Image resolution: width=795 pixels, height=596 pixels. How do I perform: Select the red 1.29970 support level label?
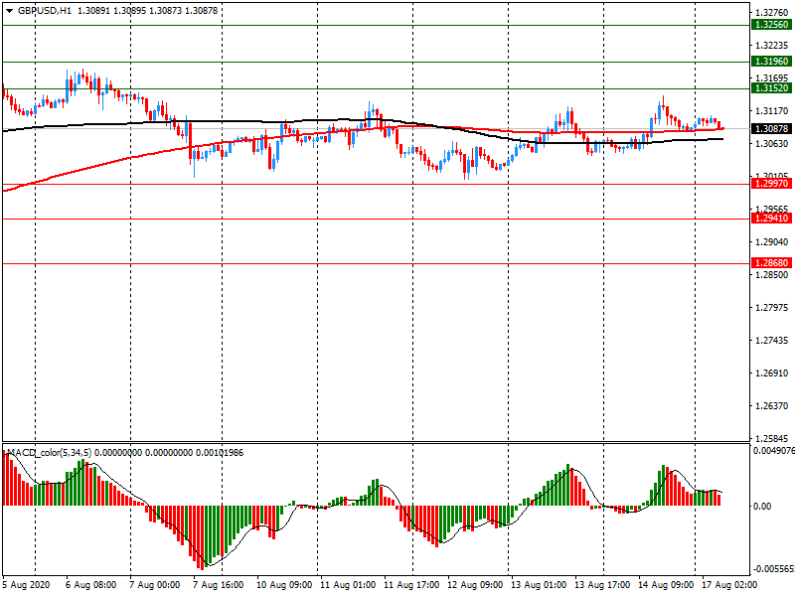(x=771, y=184)
